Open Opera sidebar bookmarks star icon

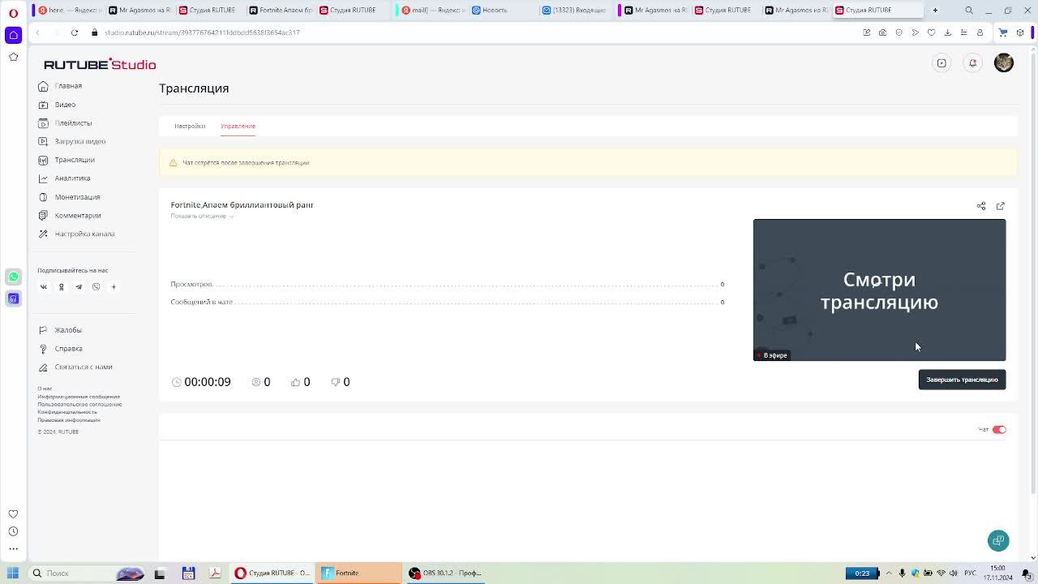point(13,57)
